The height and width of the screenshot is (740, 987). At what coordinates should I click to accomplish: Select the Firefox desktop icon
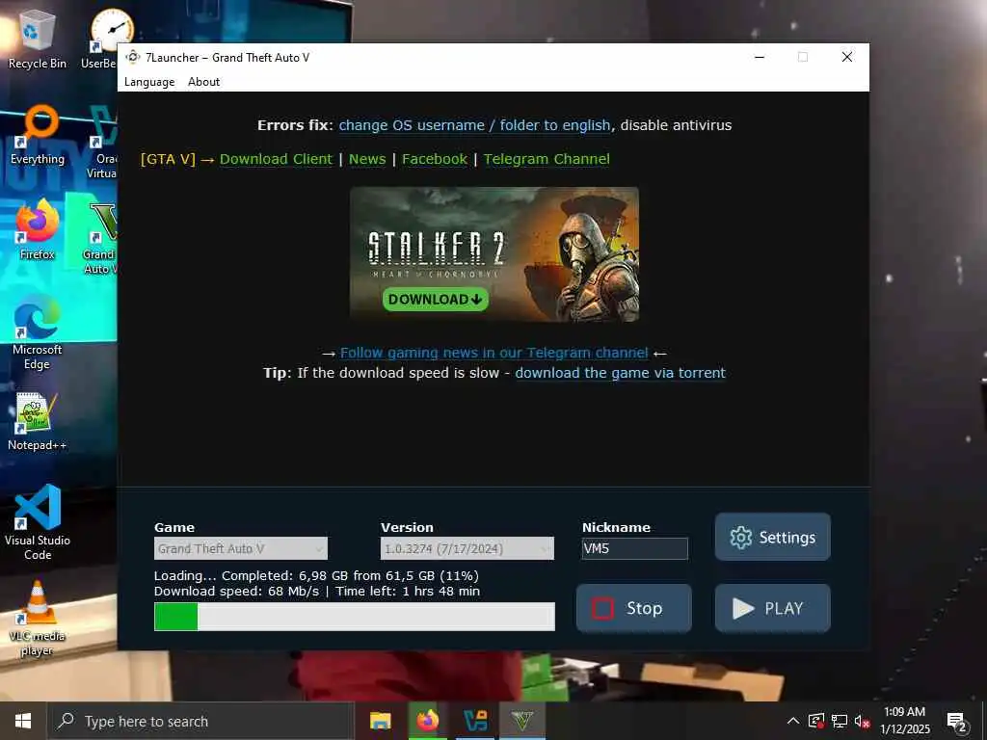(x=38, y=229)
